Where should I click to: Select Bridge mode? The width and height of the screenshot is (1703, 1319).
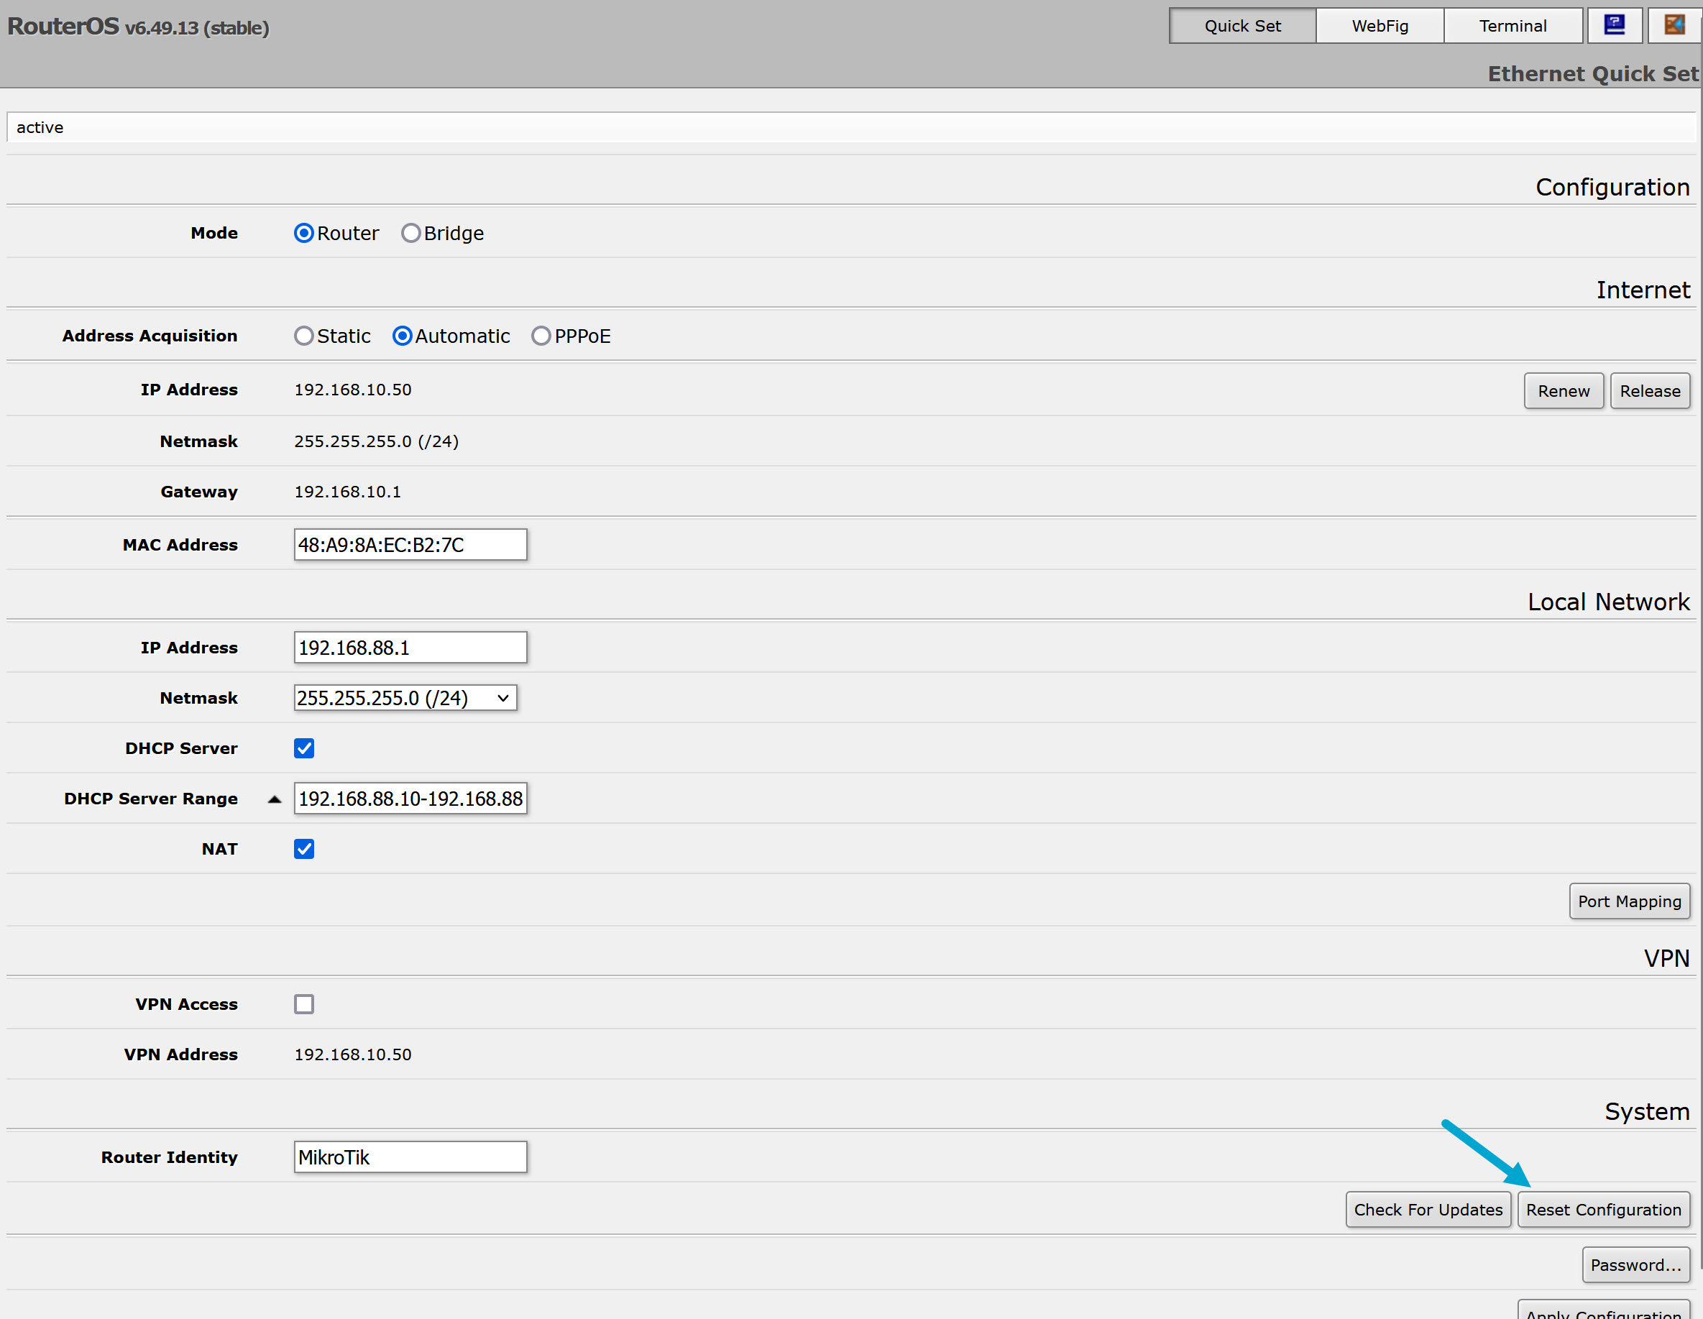(412, 232)
